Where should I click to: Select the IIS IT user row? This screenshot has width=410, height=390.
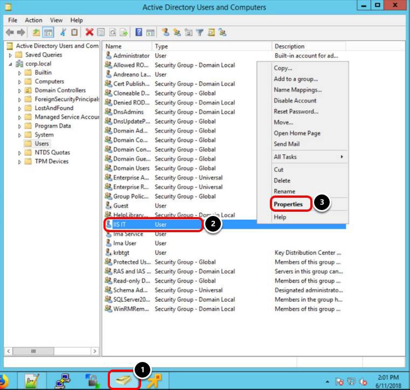225,225
